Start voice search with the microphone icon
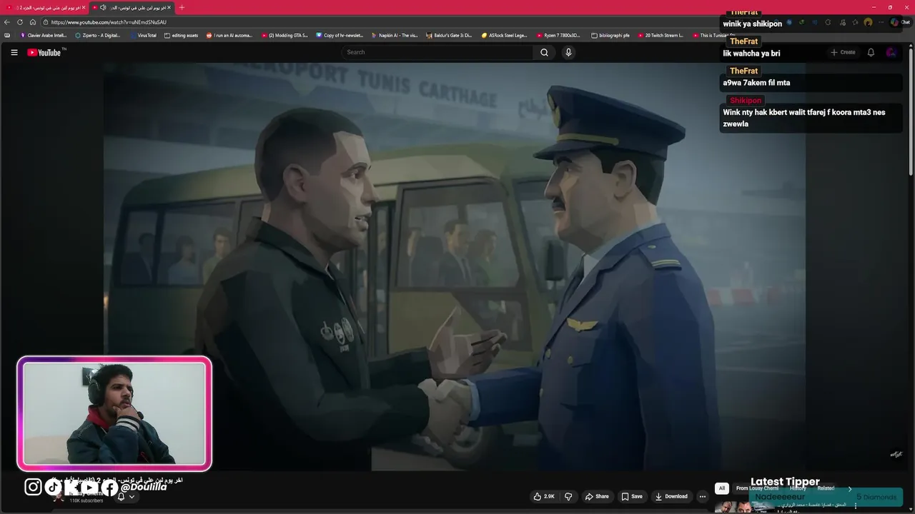This screenshot has height=514, width=915. click(x=568, y=52)
